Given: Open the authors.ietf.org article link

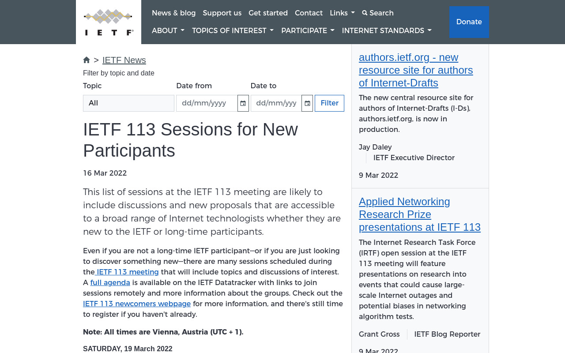Looking at the screenshot, I should pos(416,70).
